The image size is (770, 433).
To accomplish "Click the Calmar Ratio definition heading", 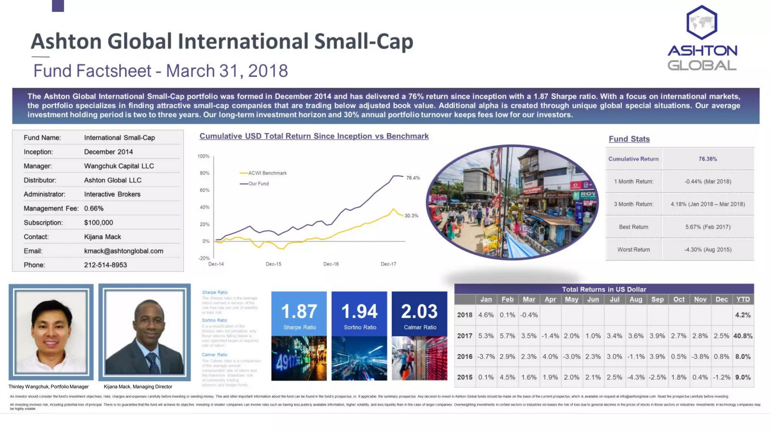I will click(214, 355).
